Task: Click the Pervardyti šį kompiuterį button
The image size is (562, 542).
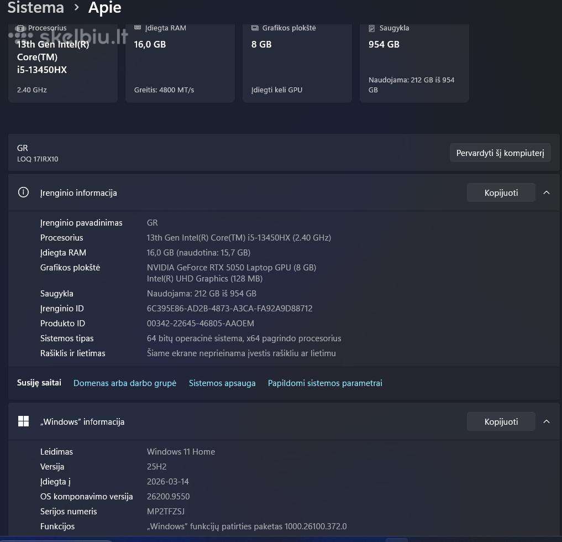Action: point(500,153)
